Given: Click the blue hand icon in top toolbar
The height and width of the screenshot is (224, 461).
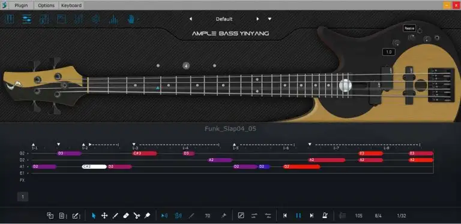Looking at the screenshot, I should 131,19.
